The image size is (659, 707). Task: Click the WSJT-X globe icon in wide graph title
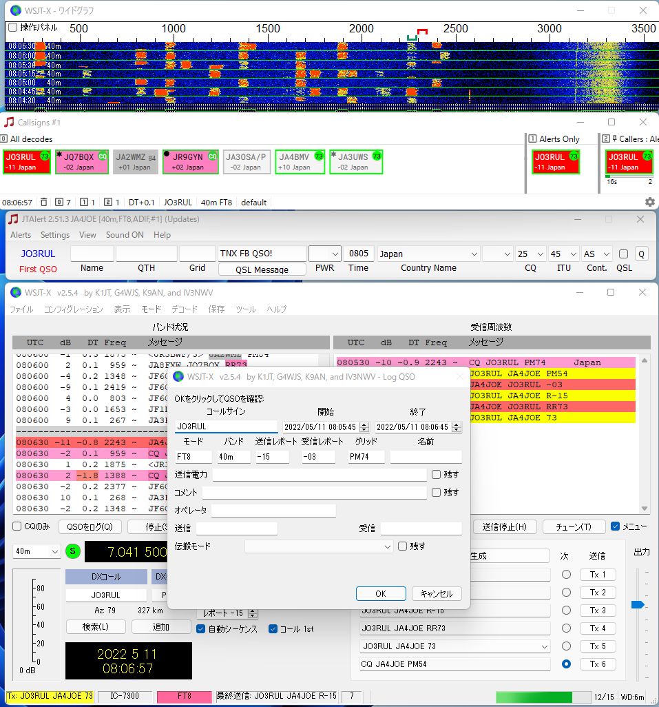click(x=16, y=10)
